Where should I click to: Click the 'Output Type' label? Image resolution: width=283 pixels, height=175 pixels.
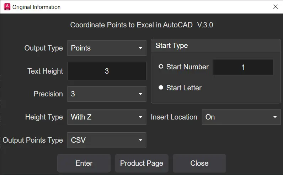pos(44,48)
